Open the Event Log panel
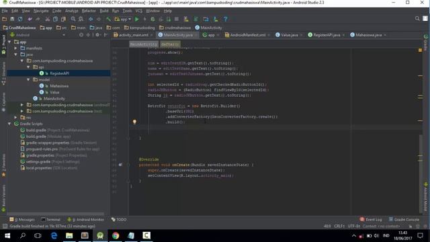This screenshot has height=242, width=430. (371, 220)
